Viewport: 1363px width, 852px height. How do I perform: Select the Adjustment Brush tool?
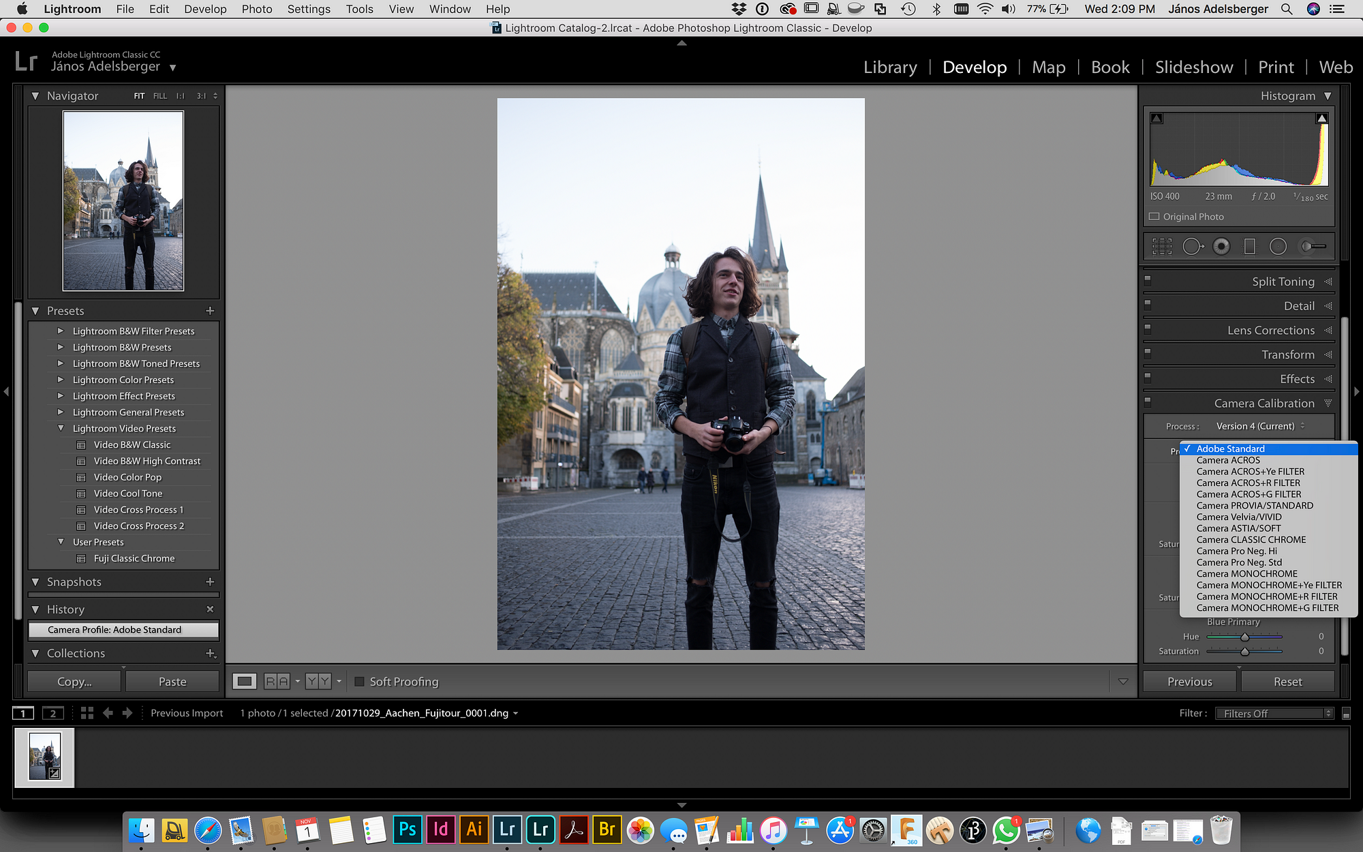tap(1313, 246)
